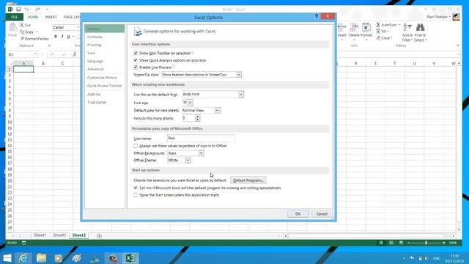
Task: Click the Format cells icon in ribbon
Action: coord(366,28)
